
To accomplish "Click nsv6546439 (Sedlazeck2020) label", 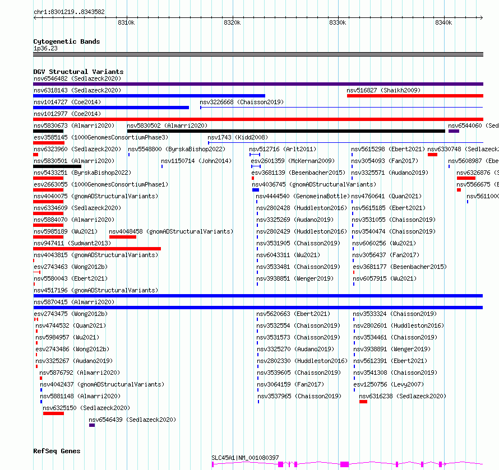I will coord(132,420).
